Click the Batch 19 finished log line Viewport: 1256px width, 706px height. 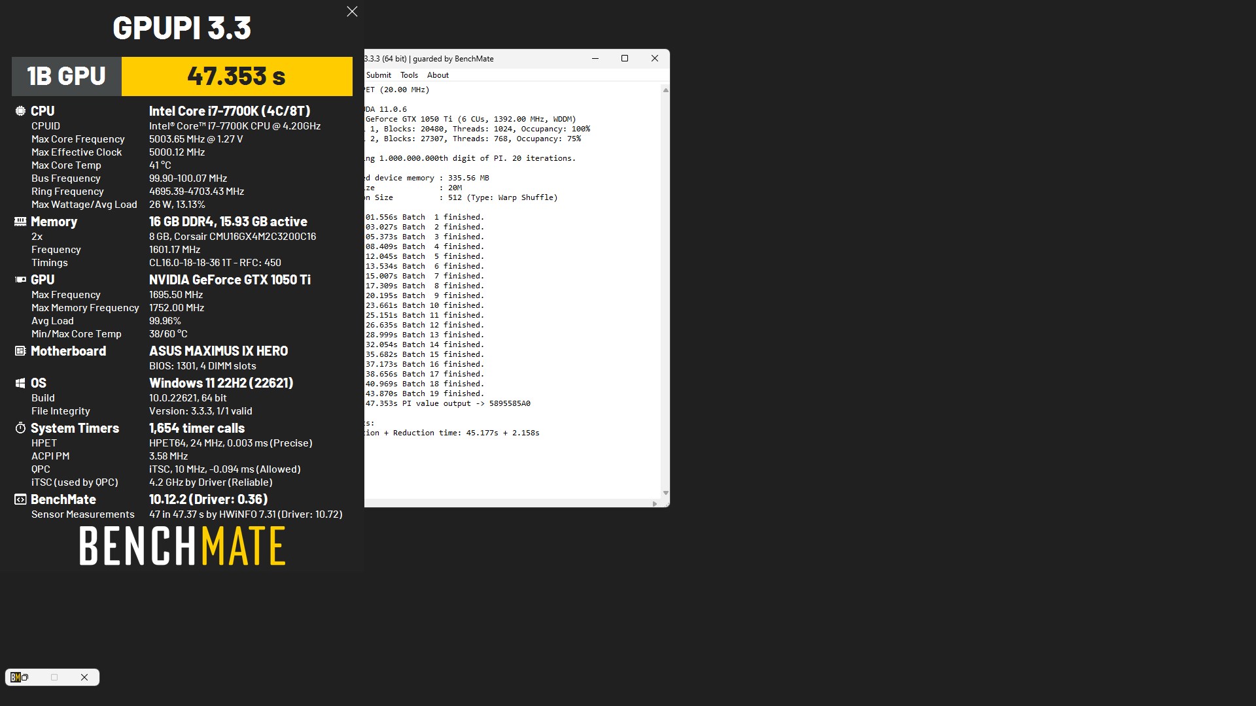click(x=425, y=394)
